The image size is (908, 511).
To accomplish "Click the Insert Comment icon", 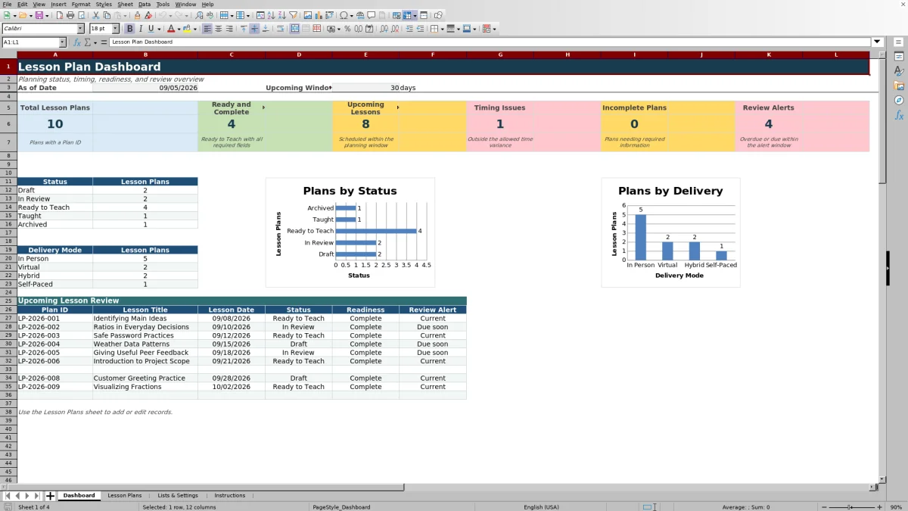I will [372, 15].
